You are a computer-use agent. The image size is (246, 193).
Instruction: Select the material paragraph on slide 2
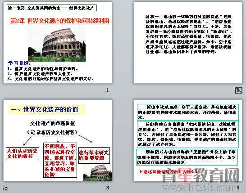[189, 34]
